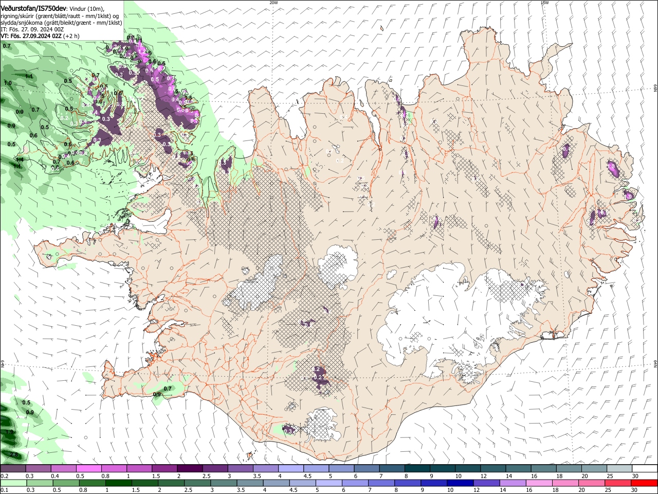Select snow legend swatch between 12 and 14

(x=492, y=468)
